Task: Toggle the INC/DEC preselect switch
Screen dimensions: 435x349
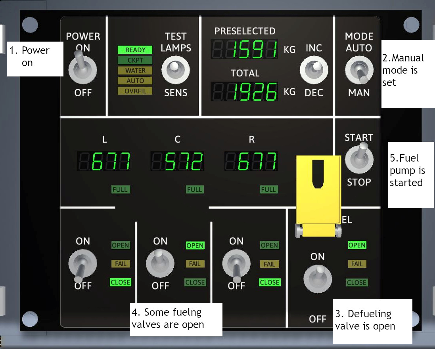Action: pos(314,70)
